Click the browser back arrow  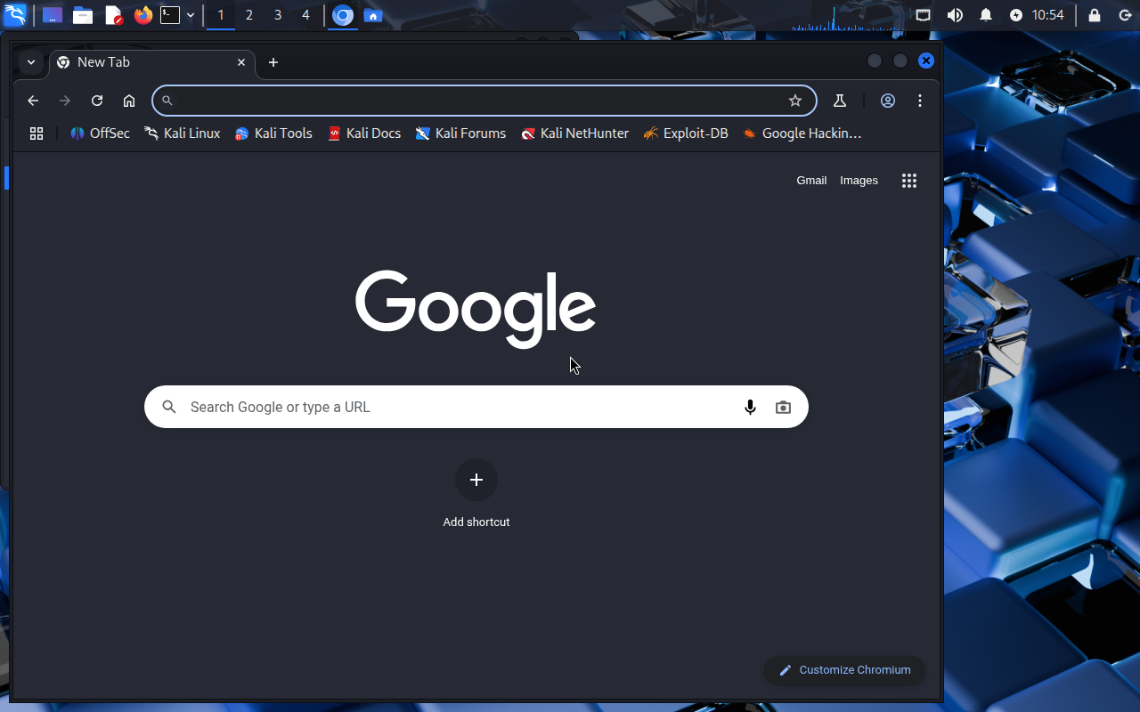[33, 101]
